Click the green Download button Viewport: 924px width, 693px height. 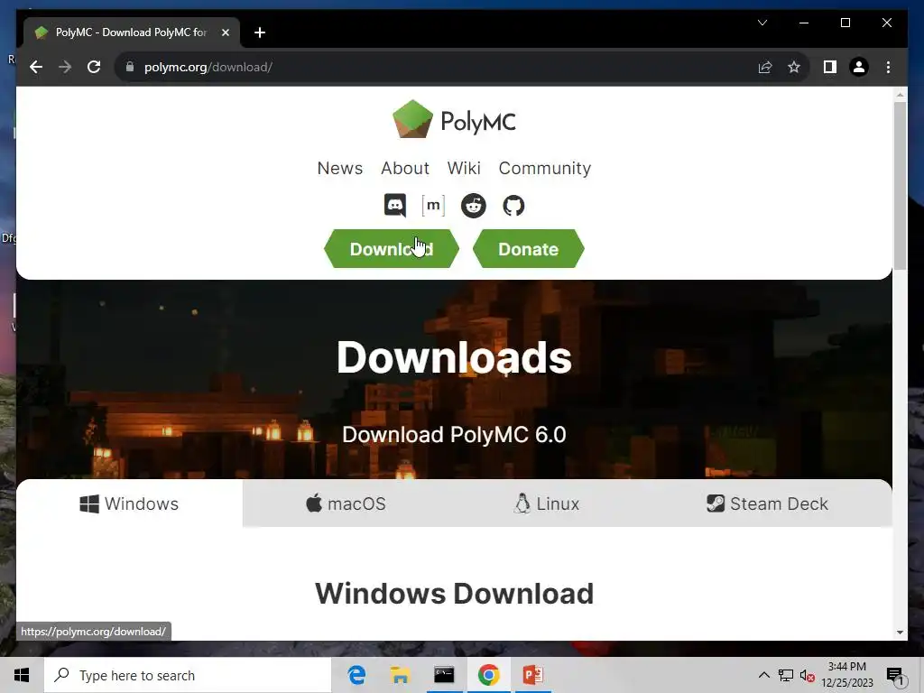coord(392,249)
